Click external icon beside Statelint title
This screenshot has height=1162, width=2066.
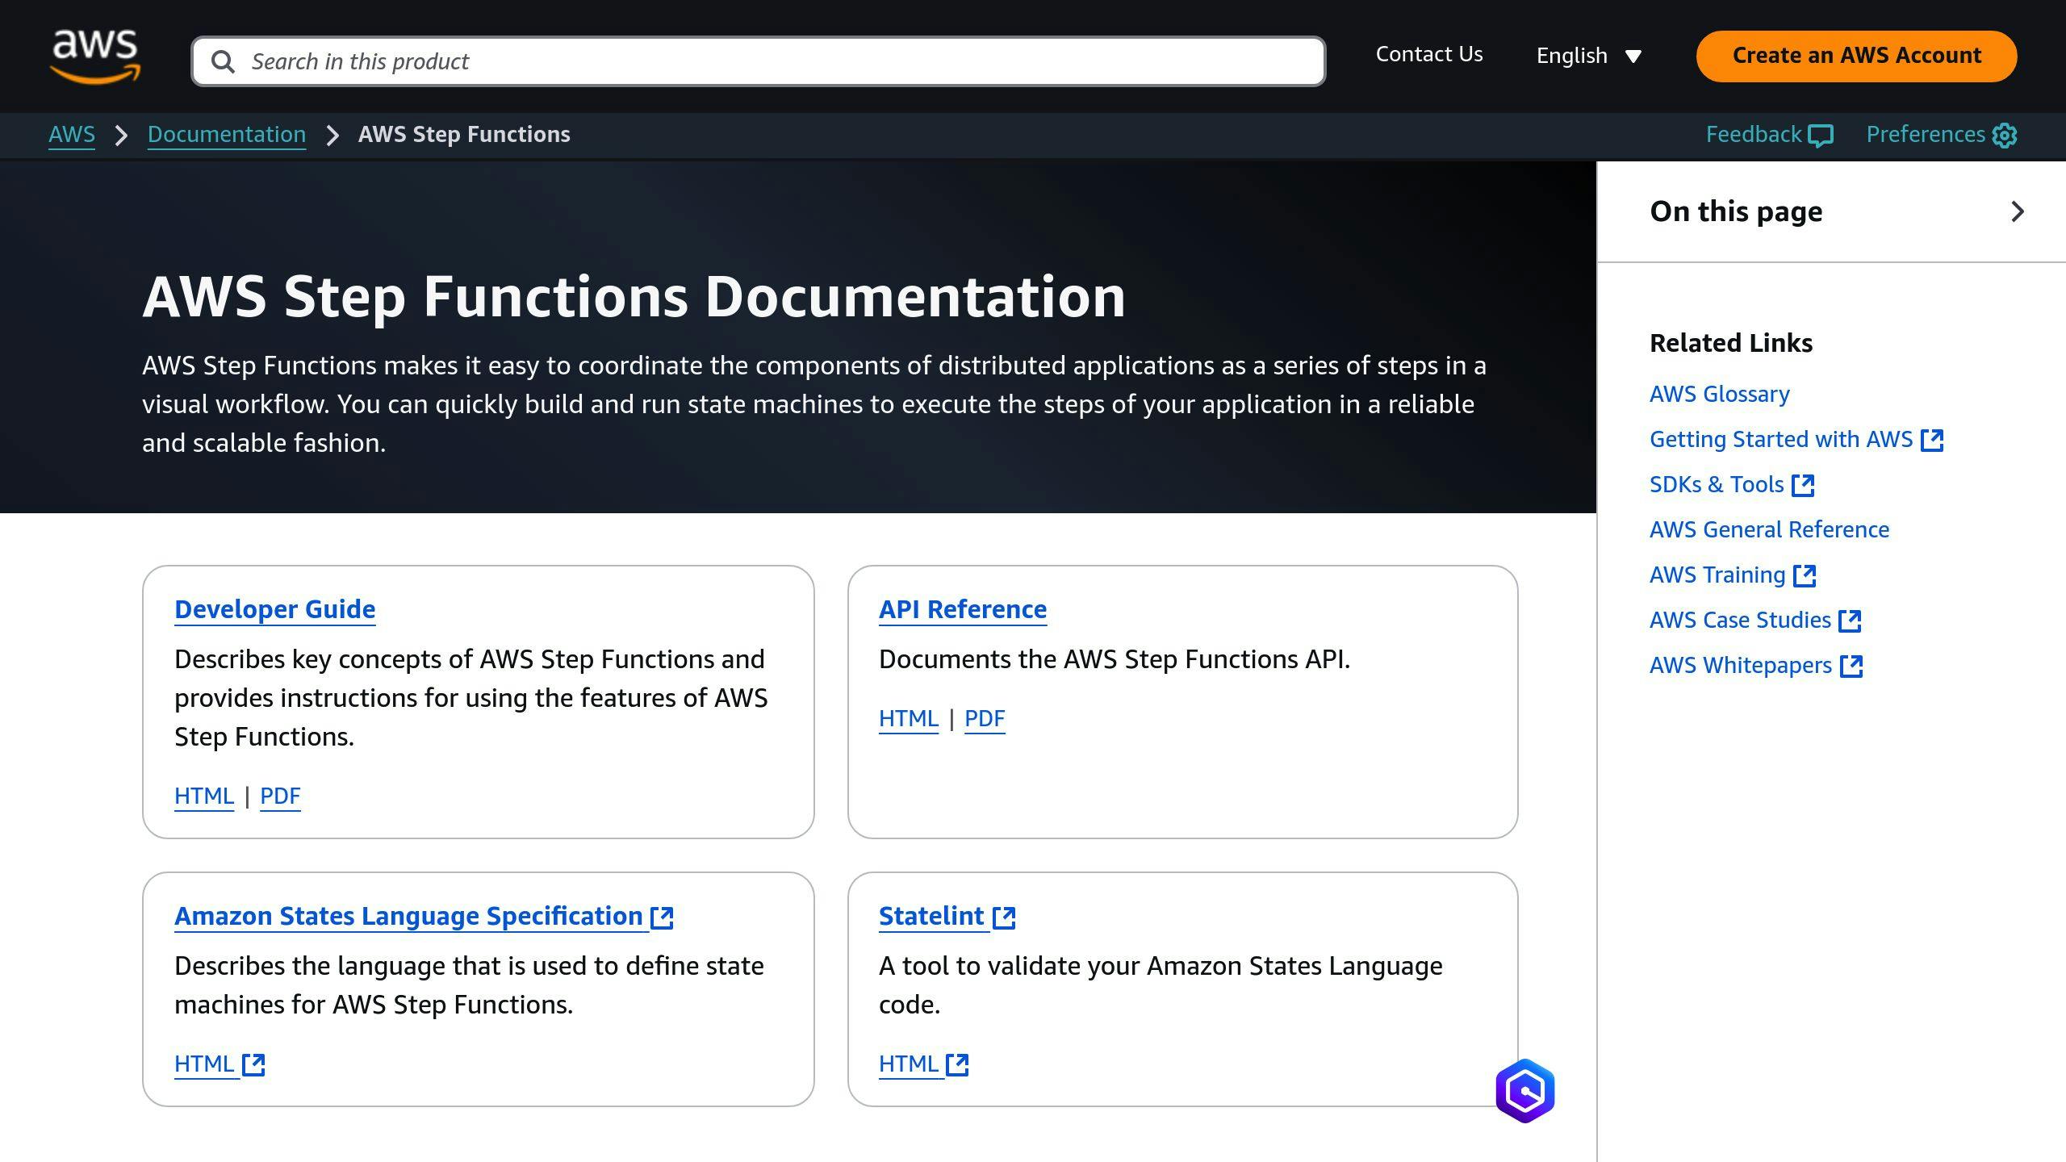pos(1004,917)
